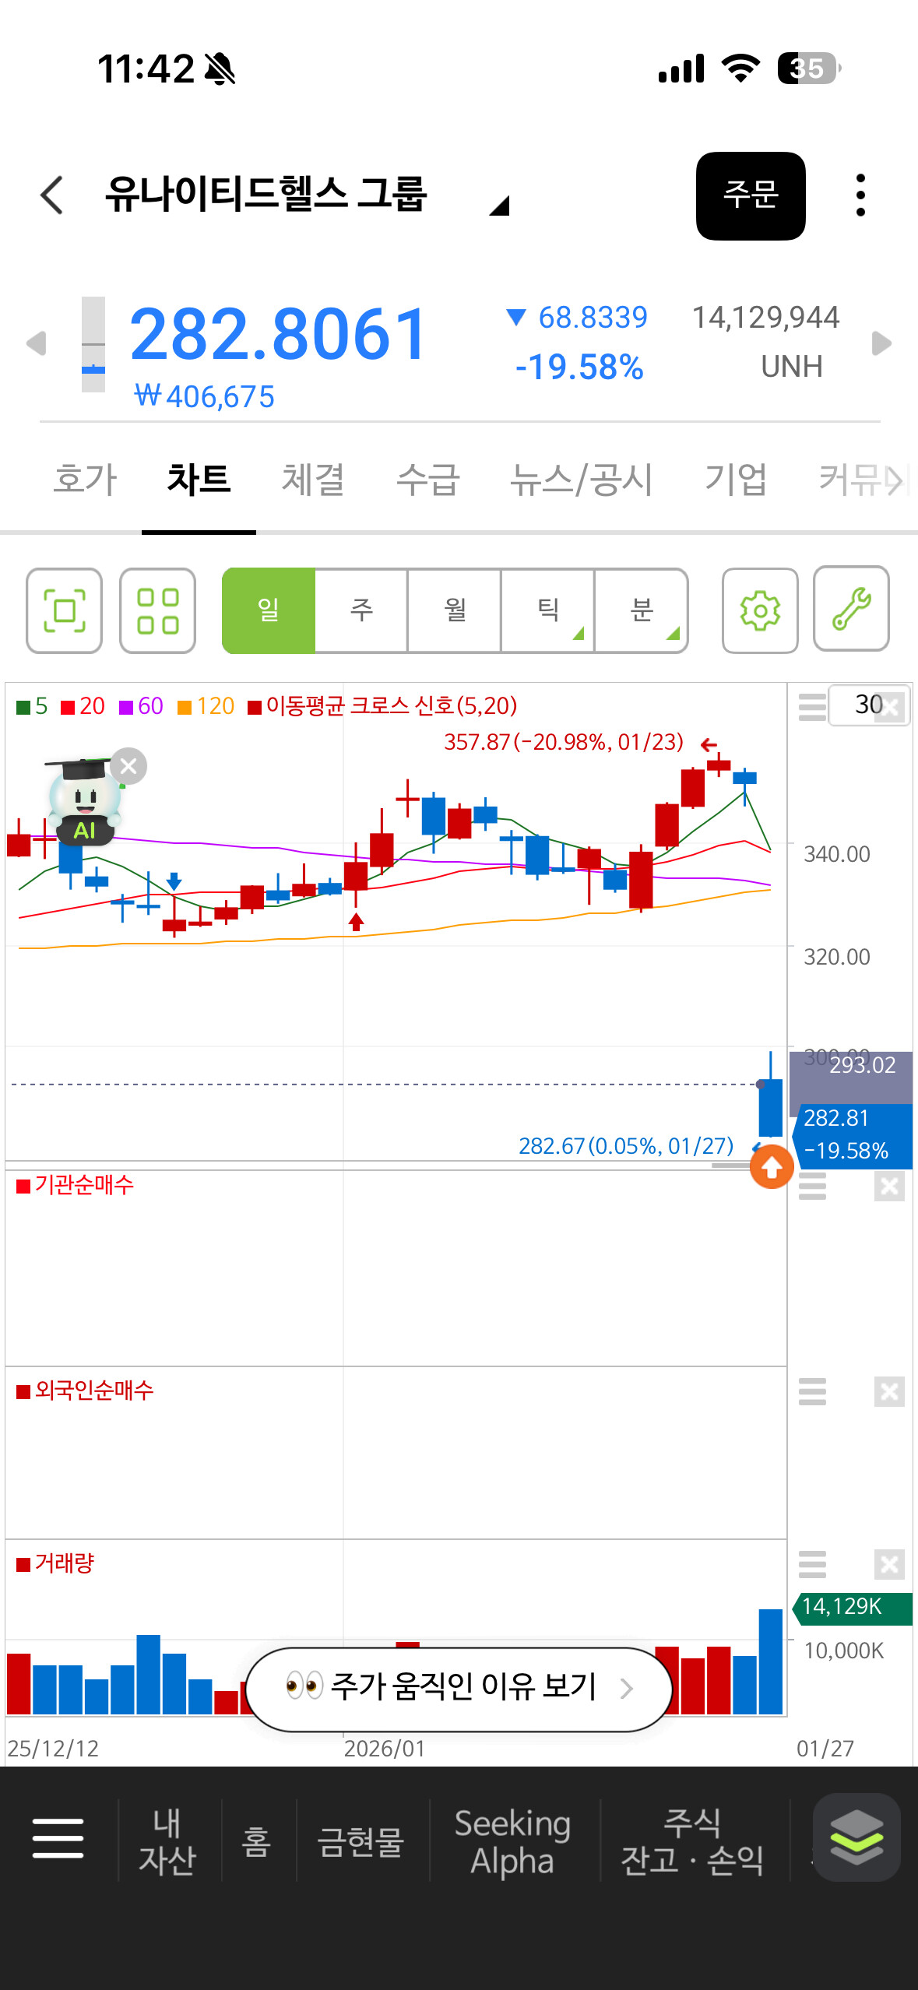
Task: Open 기관순매수 panel menu lines icon
Action: 812,1187
